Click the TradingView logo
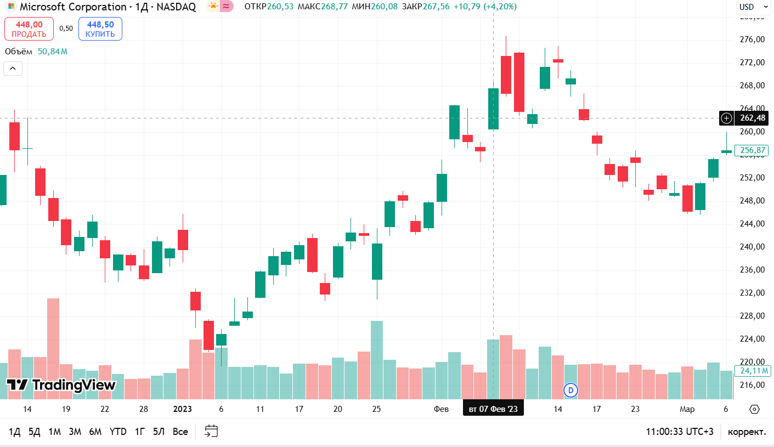This screenshot has width=774, height=447. (61, 385)
